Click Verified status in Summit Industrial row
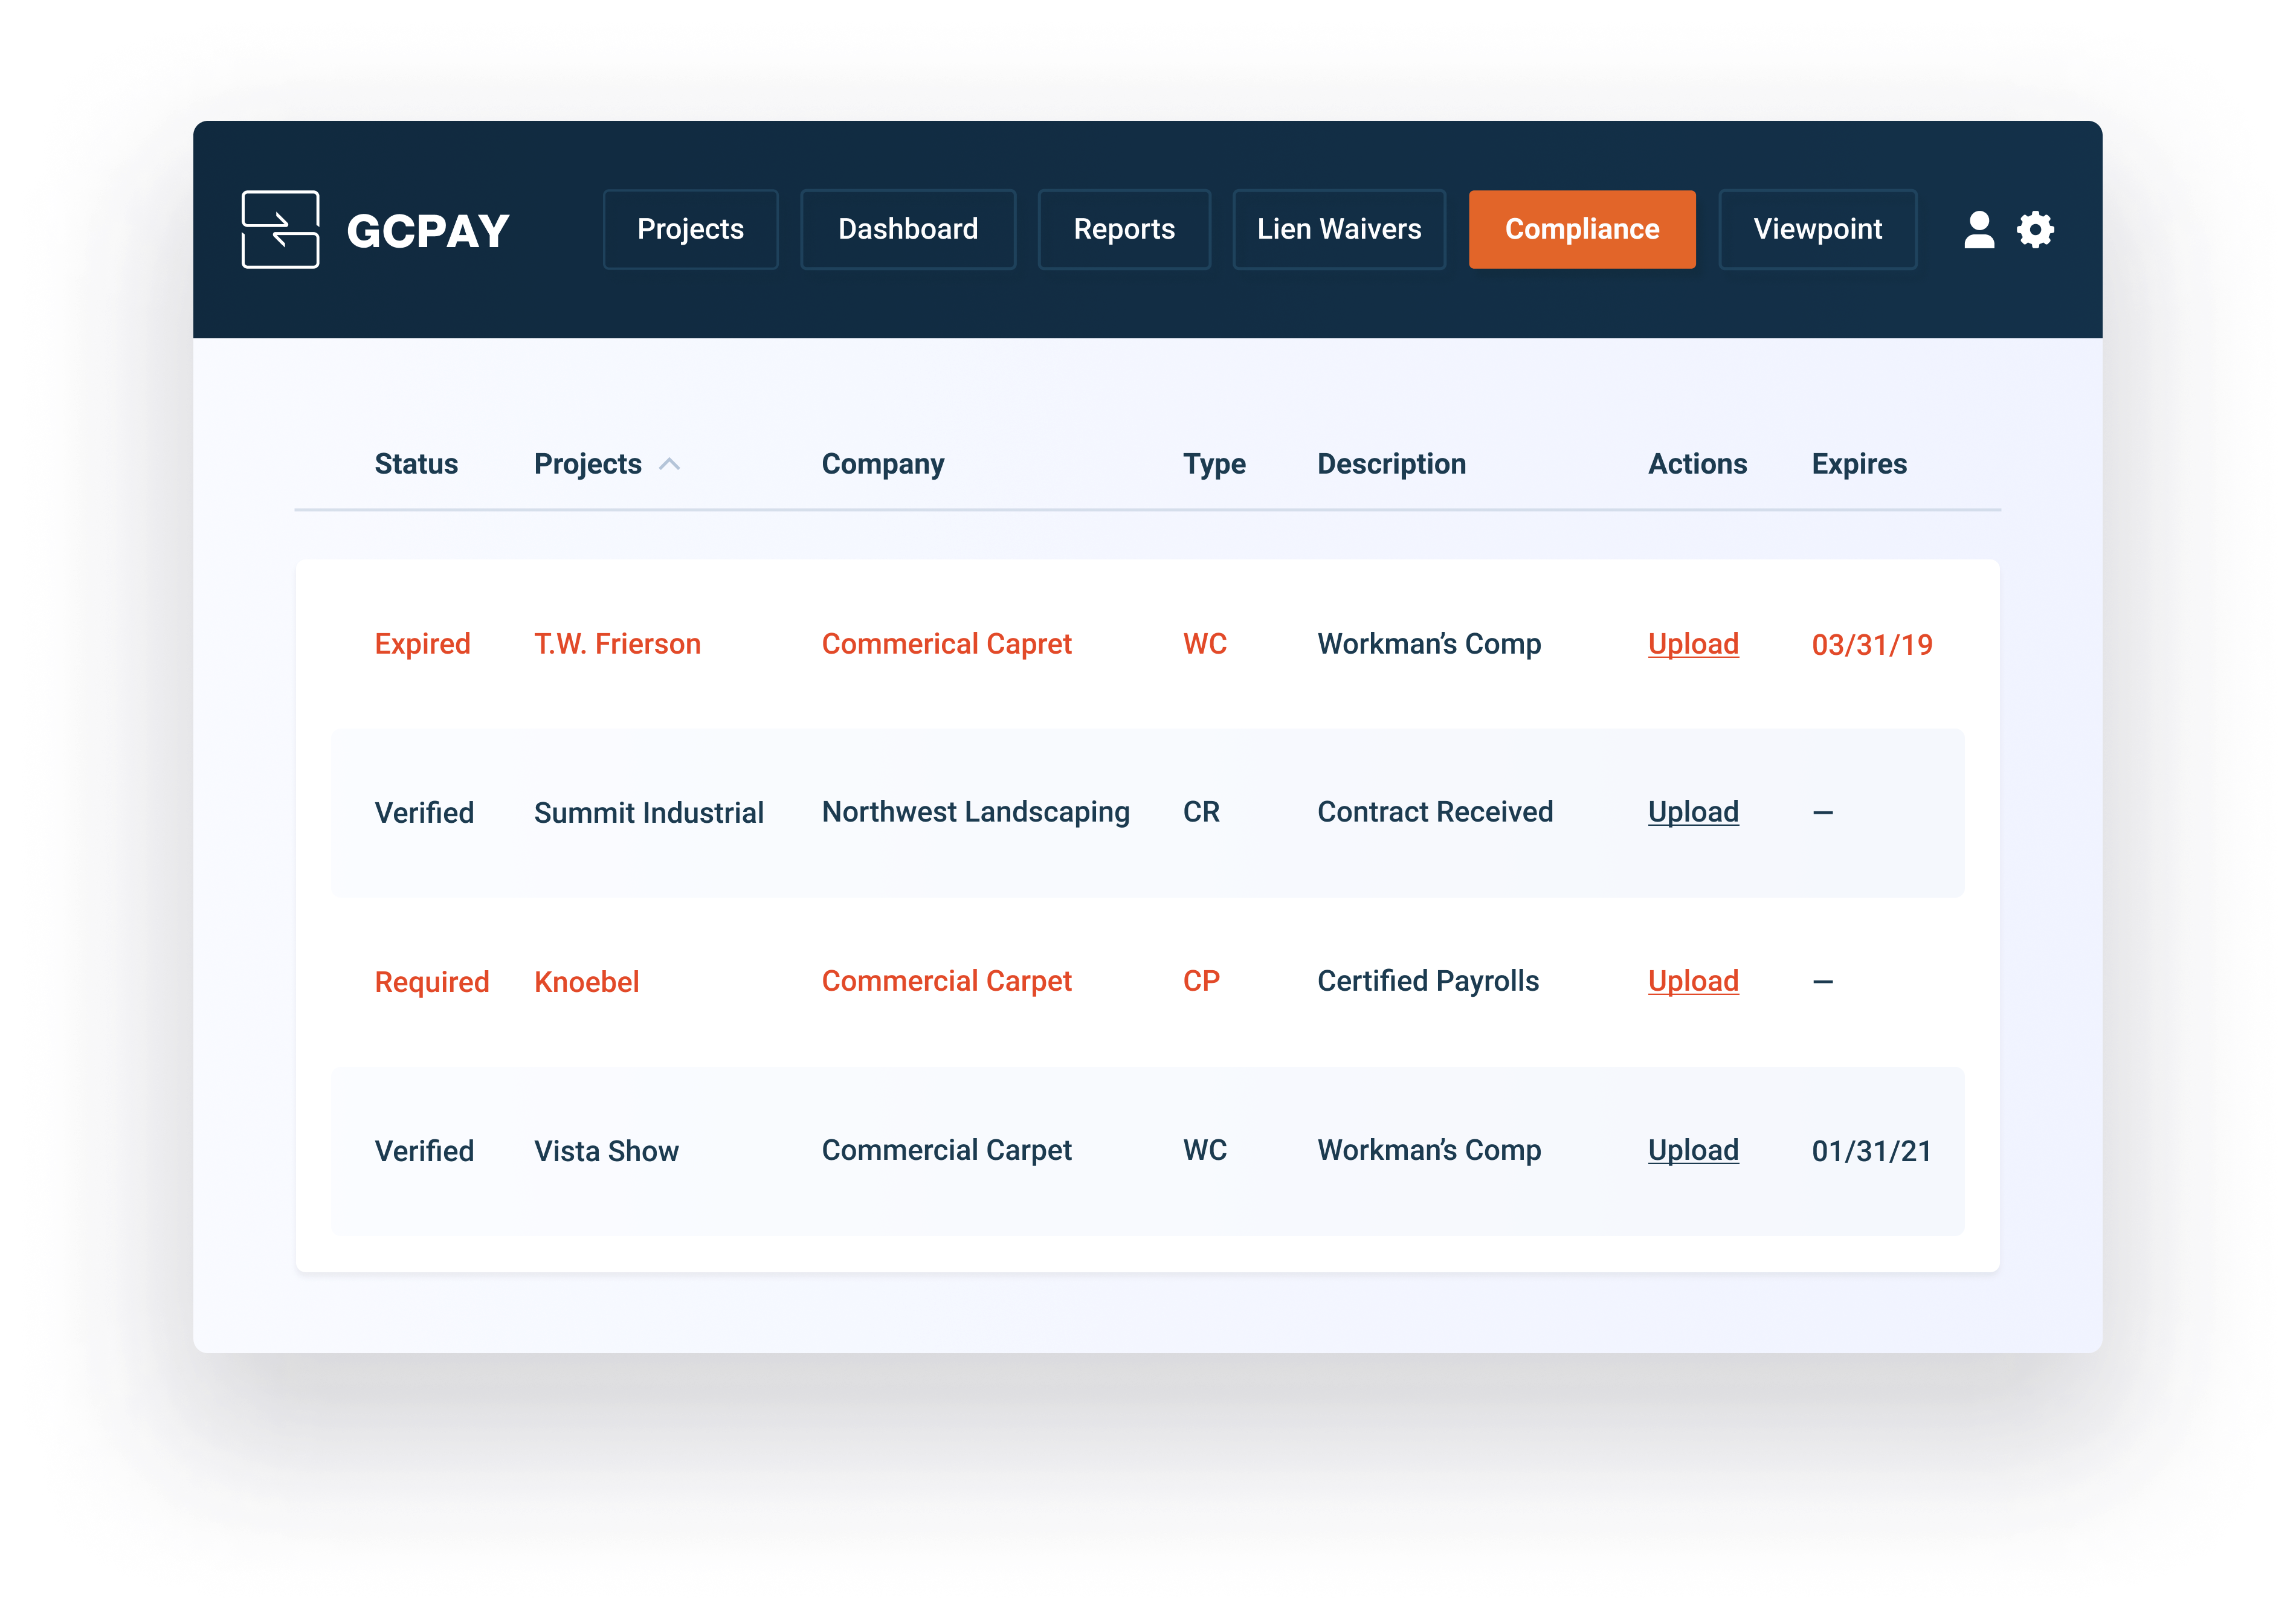This screenshot has width=2296, height=1619. (424, 813)
